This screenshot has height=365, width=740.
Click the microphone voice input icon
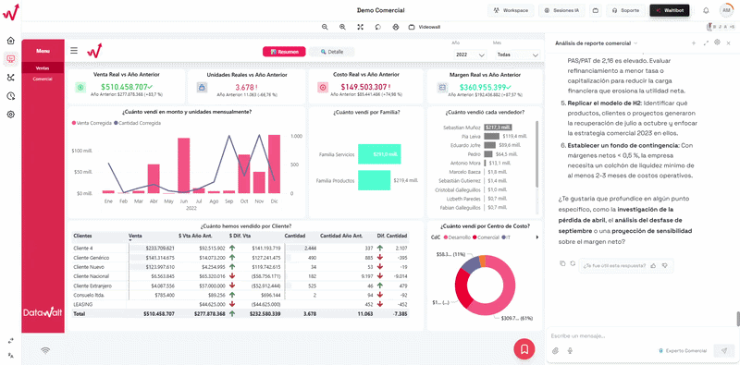point(570,350)
